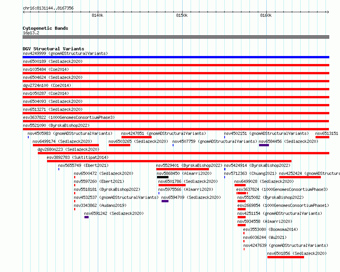Click the chr16:8131144..8167356 region text

[x=48, y=8]
